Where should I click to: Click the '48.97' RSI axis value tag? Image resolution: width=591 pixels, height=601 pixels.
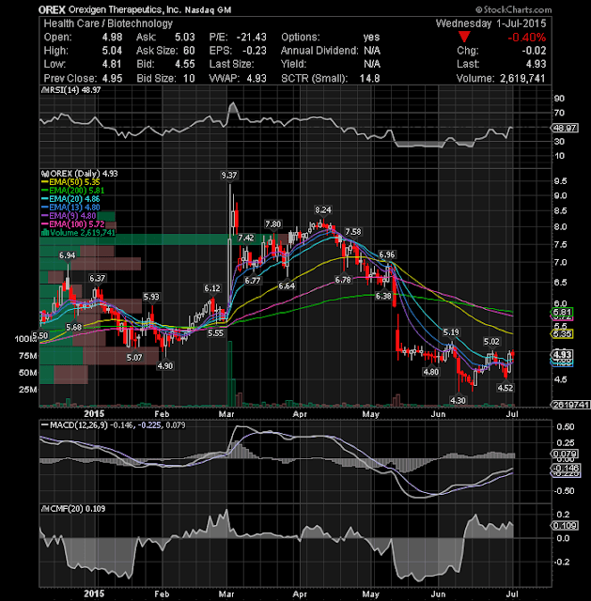(x=565, y=128)
